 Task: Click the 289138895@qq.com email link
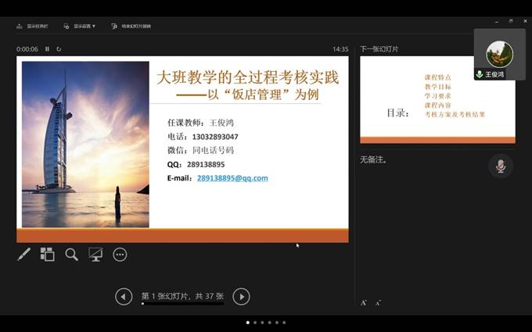[232, 178]
